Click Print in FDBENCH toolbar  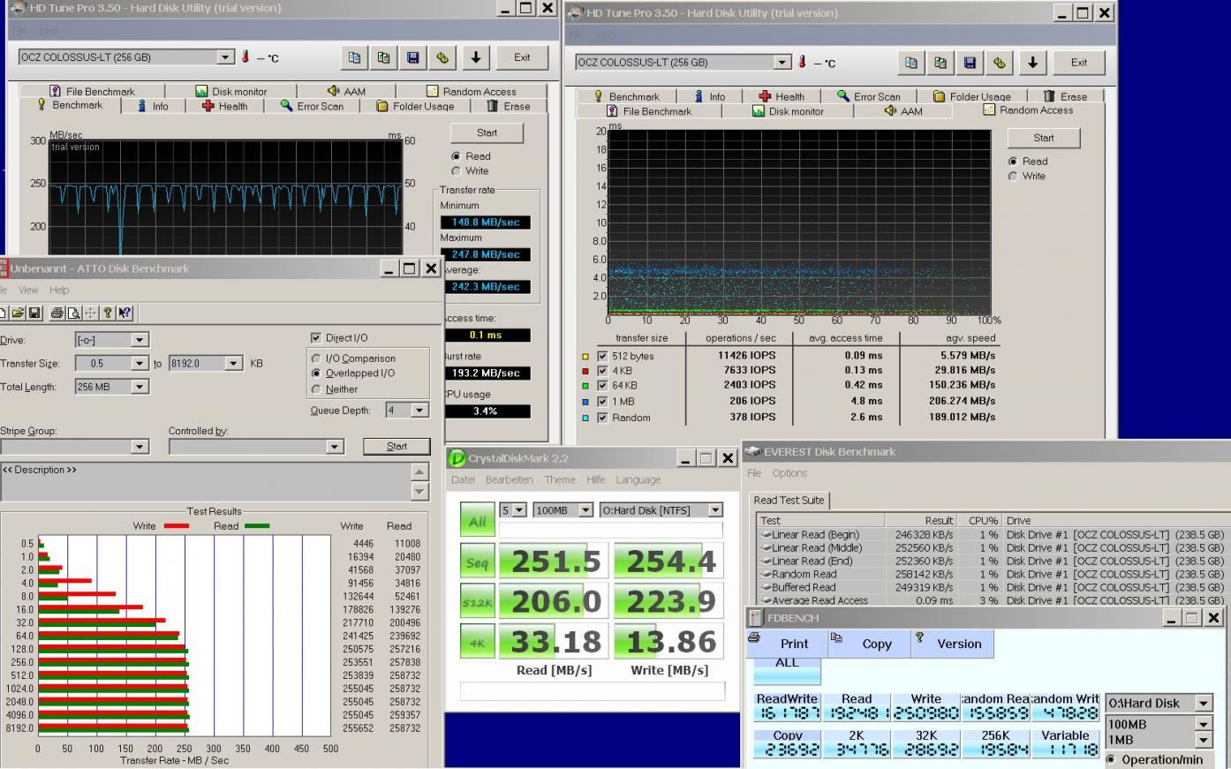coord(787,644)
